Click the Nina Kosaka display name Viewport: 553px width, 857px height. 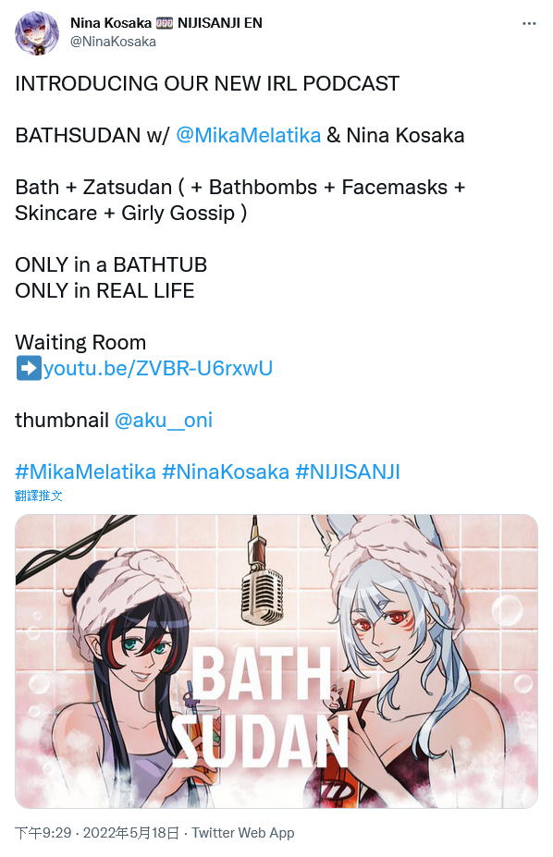click(x=111, y=23)
